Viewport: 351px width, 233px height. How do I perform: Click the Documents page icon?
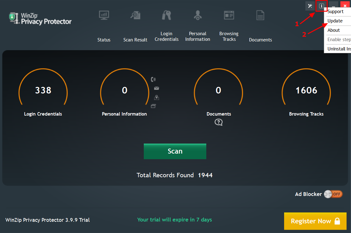(x=260, y=15)
